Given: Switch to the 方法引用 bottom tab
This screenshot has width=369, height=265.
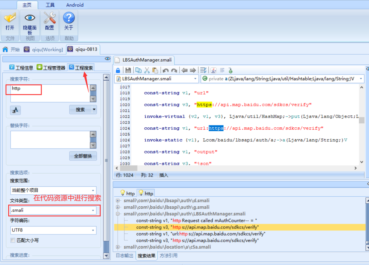Looking at the screenshot, I should (x=168, y=256).
